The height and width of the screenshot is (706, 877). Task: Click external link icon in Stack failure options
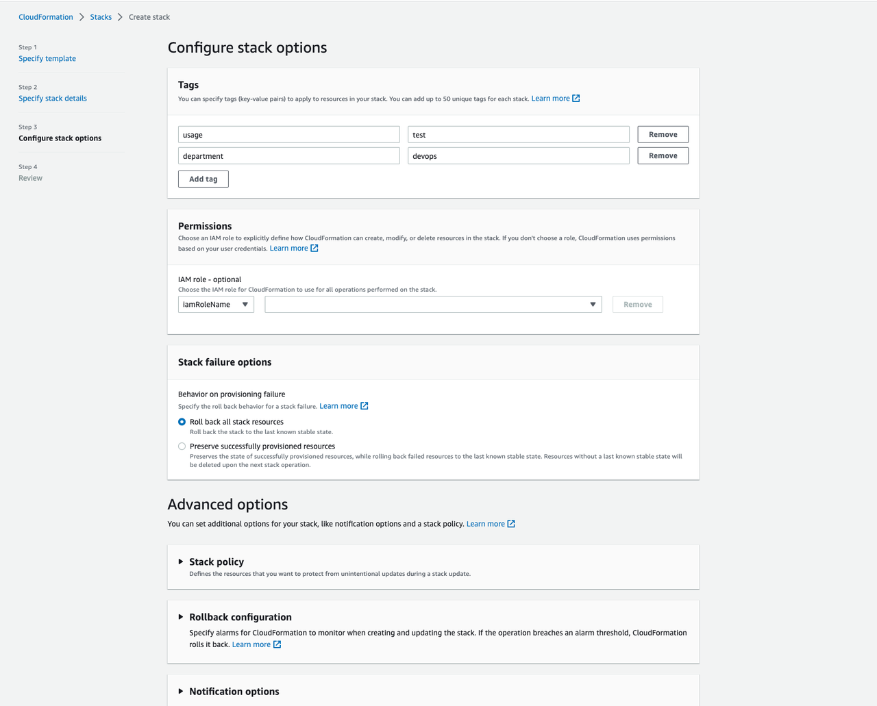tap(365, 406)
